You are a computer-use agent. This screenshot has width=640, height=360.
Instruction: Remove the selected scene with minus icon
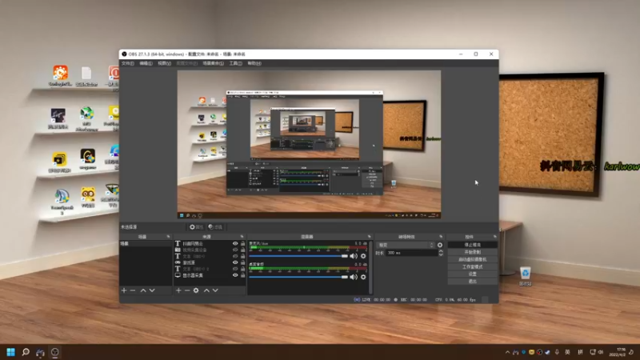[133, 290]
